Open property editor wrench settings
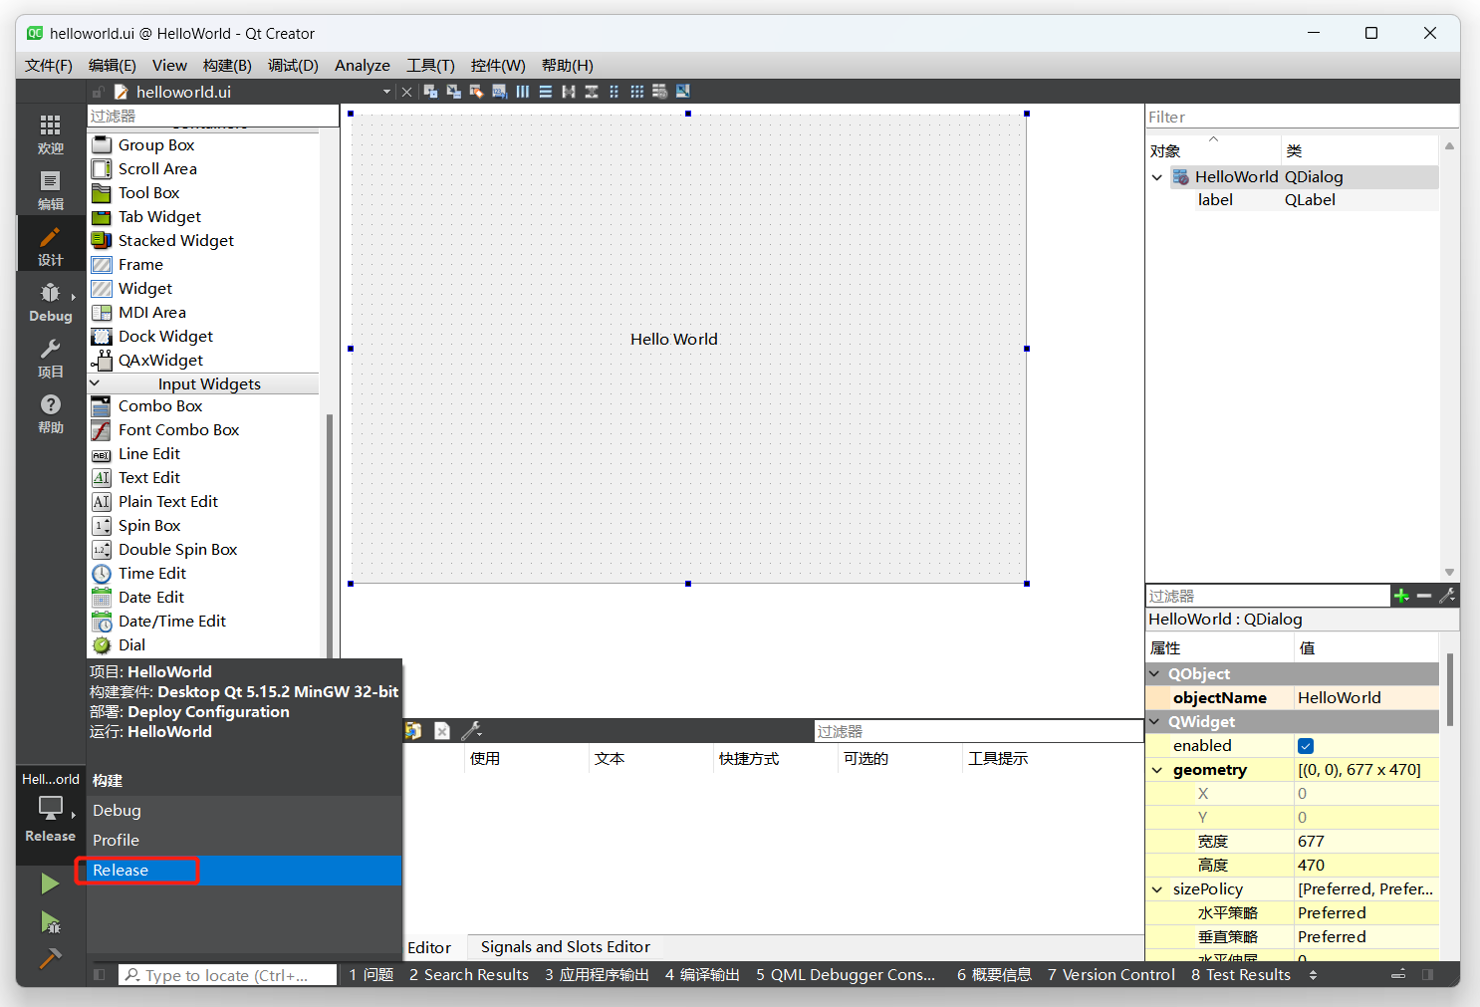Image resolution: width=1480 pixels, height=1007 pixels. (1447, 596)
